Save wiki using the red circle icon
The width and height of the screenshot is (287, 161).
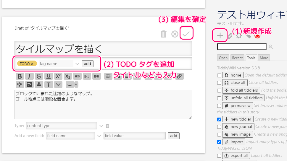[x=257, y=36]
